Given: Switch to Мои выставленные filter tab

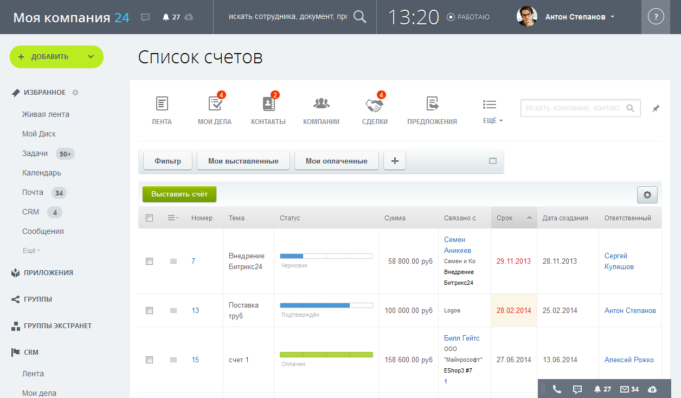Looking at the screenshot, I should click(x=243, y=161).
